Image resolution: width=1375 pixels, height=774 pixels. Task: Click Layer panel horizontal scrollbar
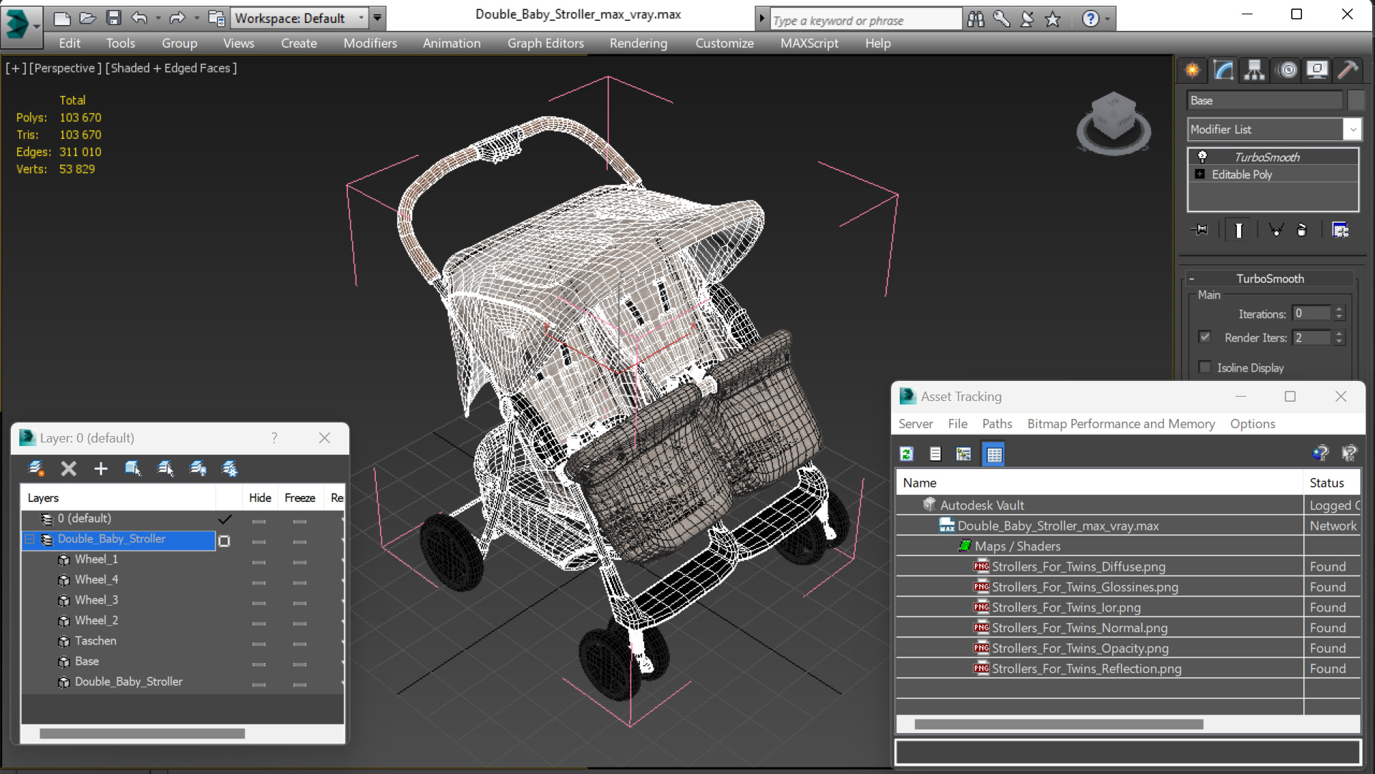coord(142,734)
